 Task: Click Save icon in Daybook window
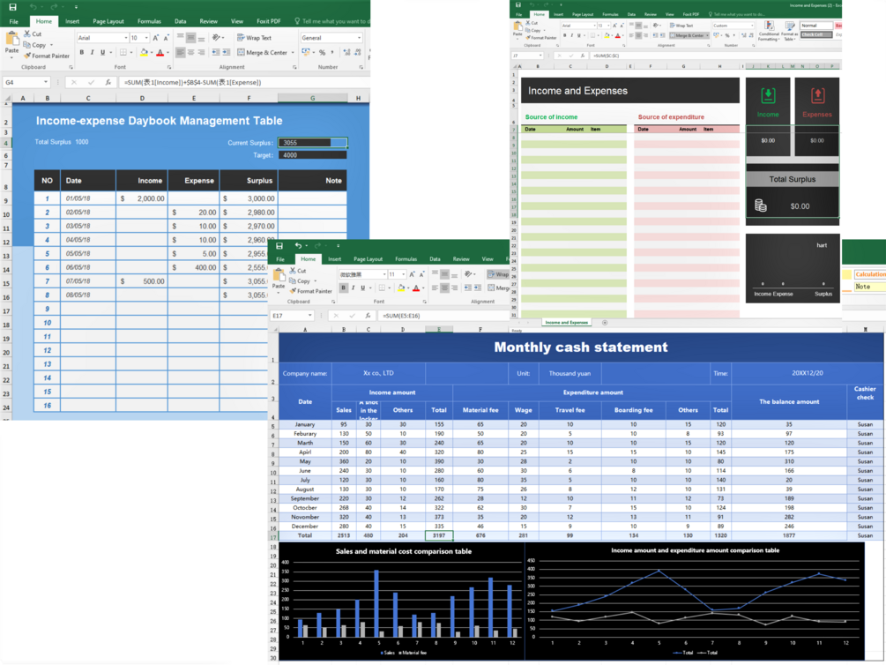12,7
